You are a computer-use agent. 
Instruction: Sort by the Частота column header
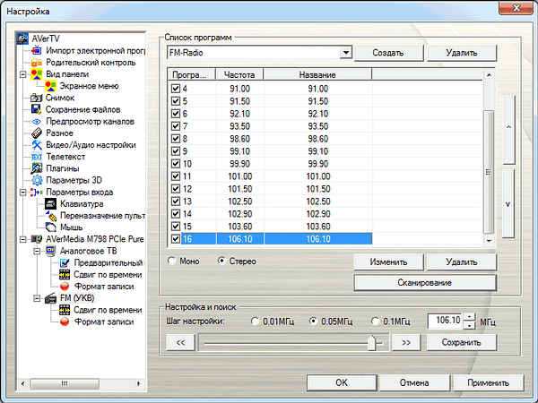coord(239,74)
